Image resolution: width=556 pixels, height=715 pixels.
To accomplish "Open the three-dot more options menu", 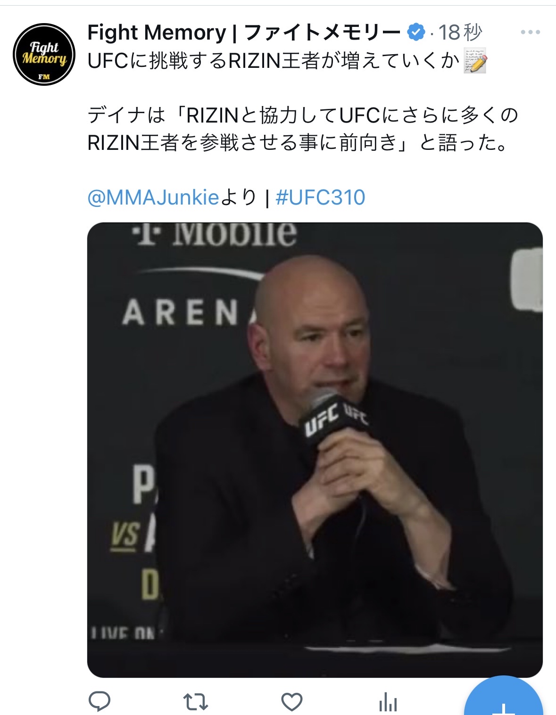I will coord(530,33).
